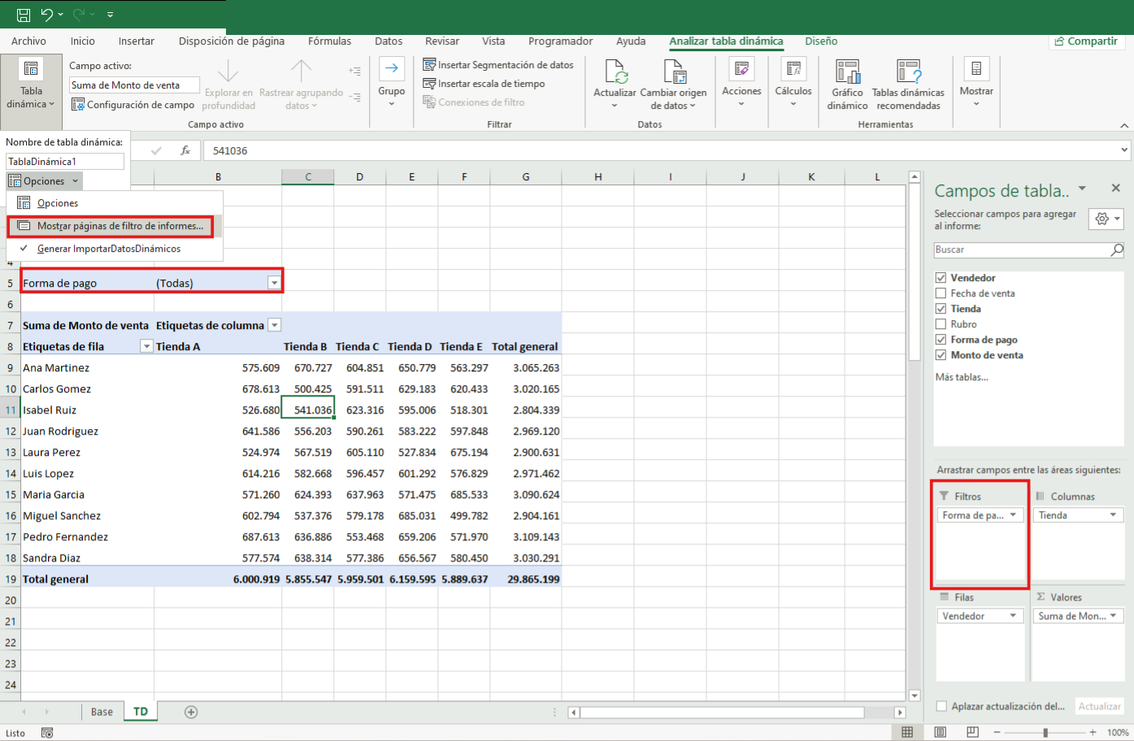Click macro recording icon in status bar
The image size is (1134, 741).
pyautogui.click(x=47, y=732)
